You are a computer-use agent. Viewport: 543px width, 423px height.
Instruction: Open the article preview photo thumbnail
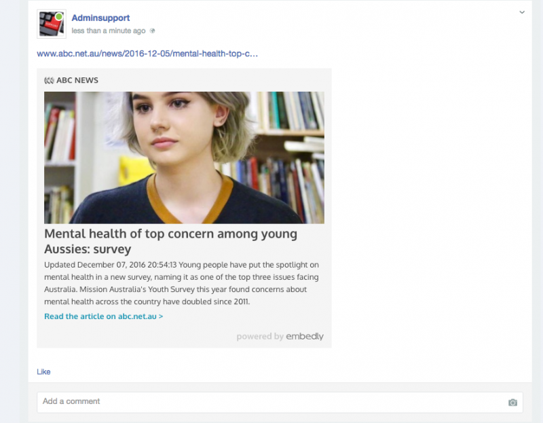(184, 158)
